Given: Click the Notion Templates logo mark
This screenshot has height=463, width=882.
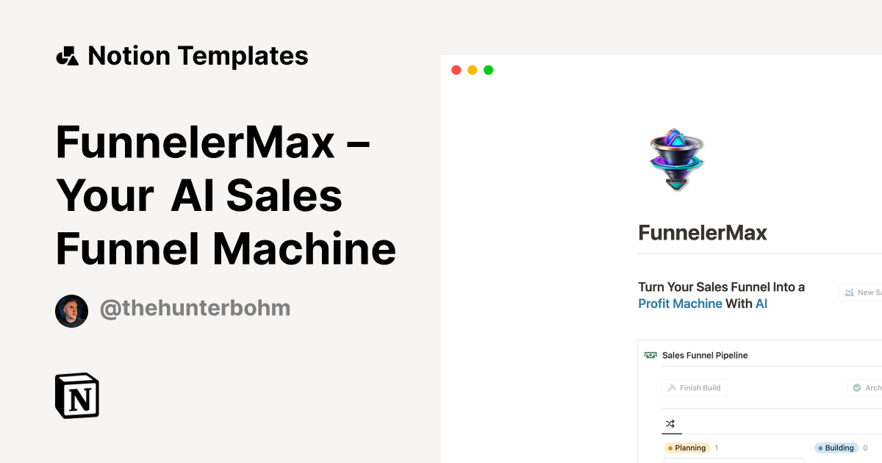Looking at the screenshot, I should click(x=67, y=54).
